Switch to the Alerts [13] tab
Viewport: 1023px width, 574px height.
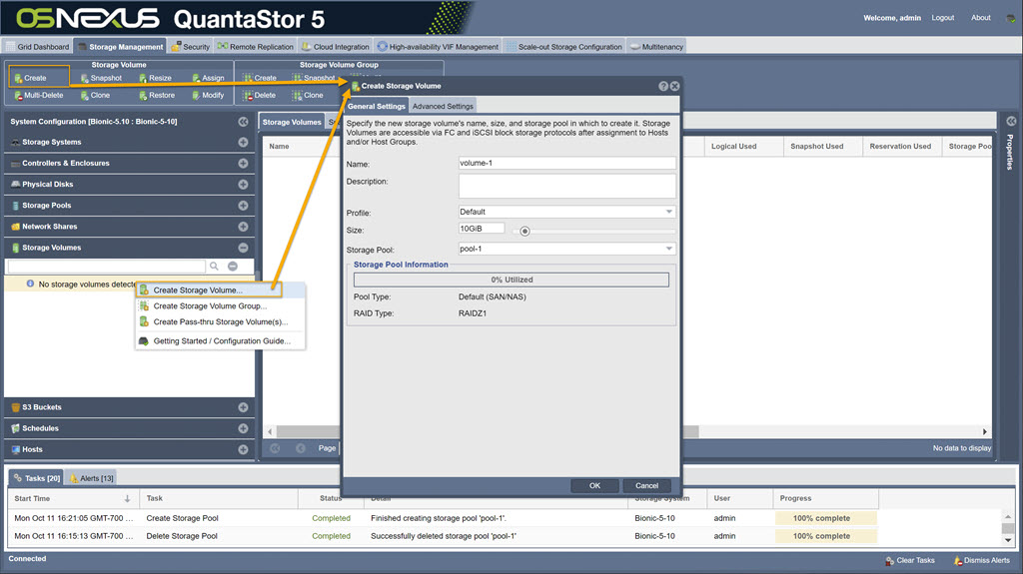click(91, 478)
